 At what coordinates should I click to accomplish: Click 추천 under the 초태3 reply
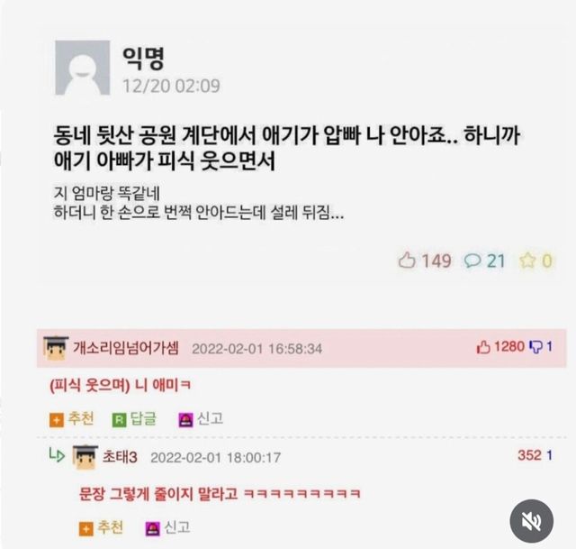tap(101, 528)
